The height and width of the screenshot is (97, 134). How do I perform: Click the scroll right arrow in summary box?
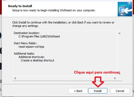point(115,78)
